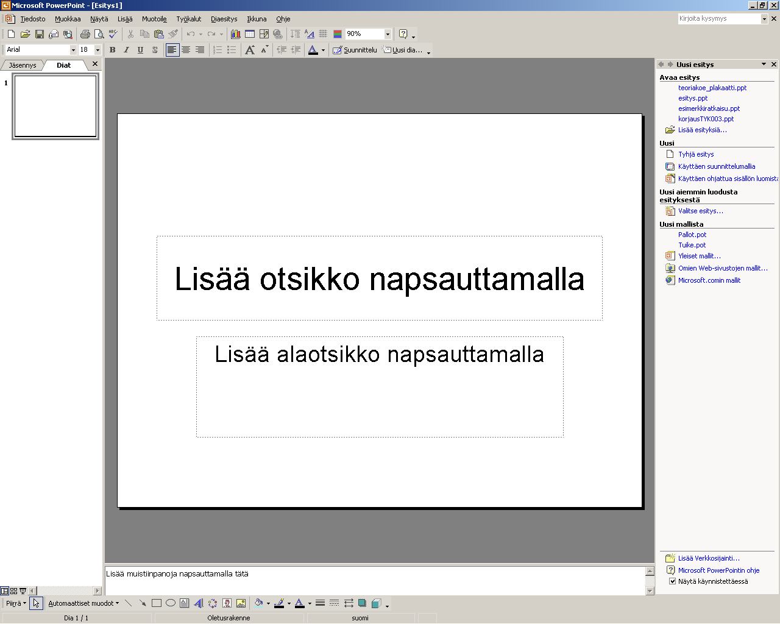
Task: Click the Print icon in standard toolbar
Action: 85,34
